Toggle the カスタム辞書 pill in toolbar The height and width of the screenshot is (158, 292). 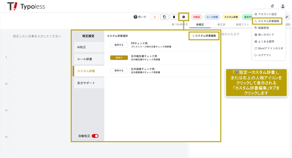click(x=231, y=17)
